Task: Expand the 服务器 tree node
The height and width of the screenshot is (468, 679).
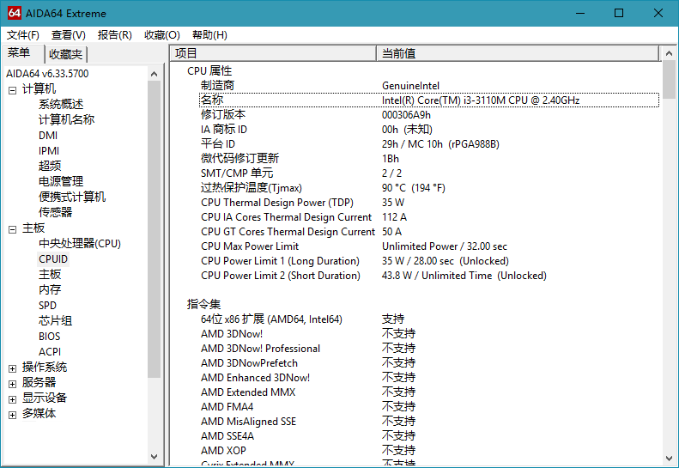Action: tap(13, 384)
